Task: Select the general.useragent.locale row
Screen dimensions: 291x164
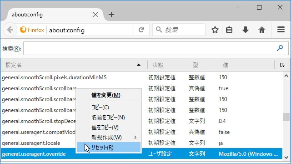Action: tap(141, 143)
